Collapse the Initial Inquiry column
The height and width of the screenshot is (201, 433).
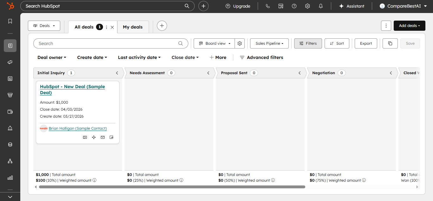117,73
